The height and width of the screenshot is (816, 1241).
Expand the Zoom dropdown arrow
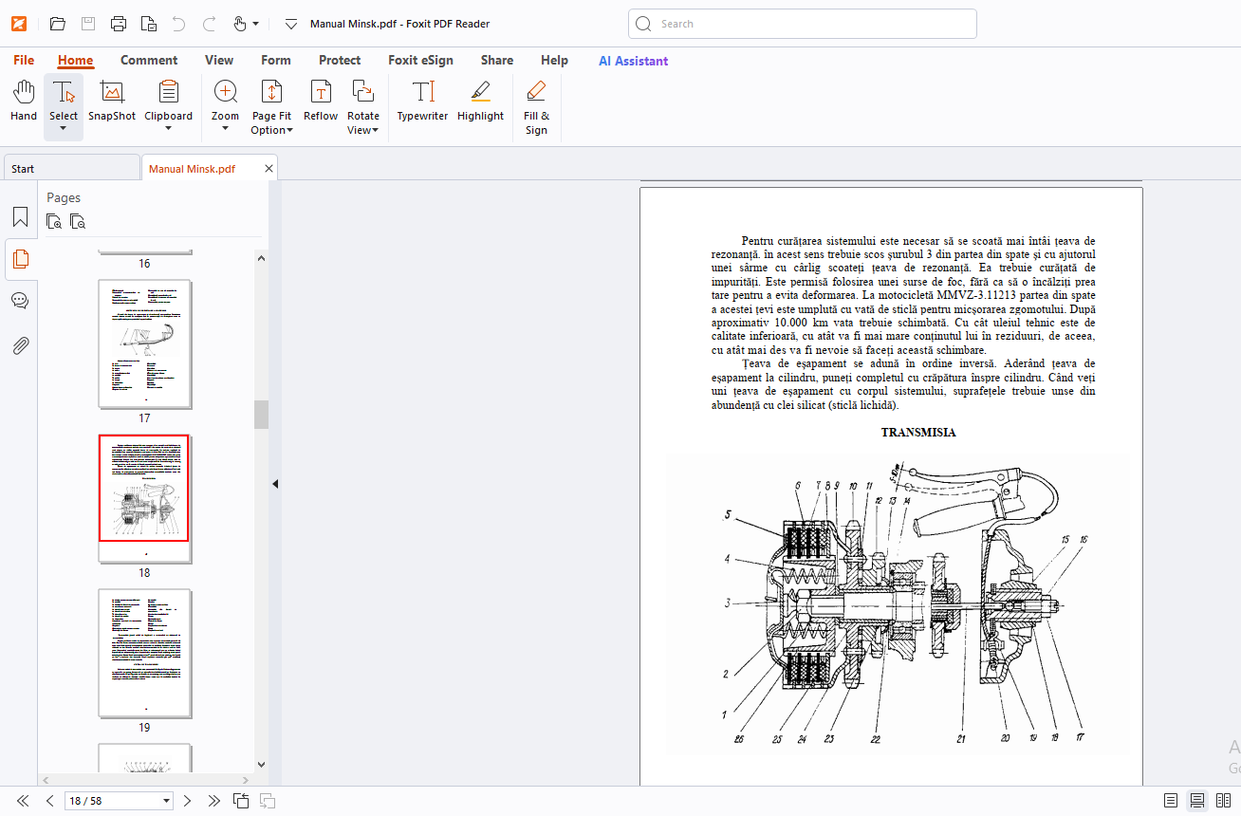coord(226,128)
